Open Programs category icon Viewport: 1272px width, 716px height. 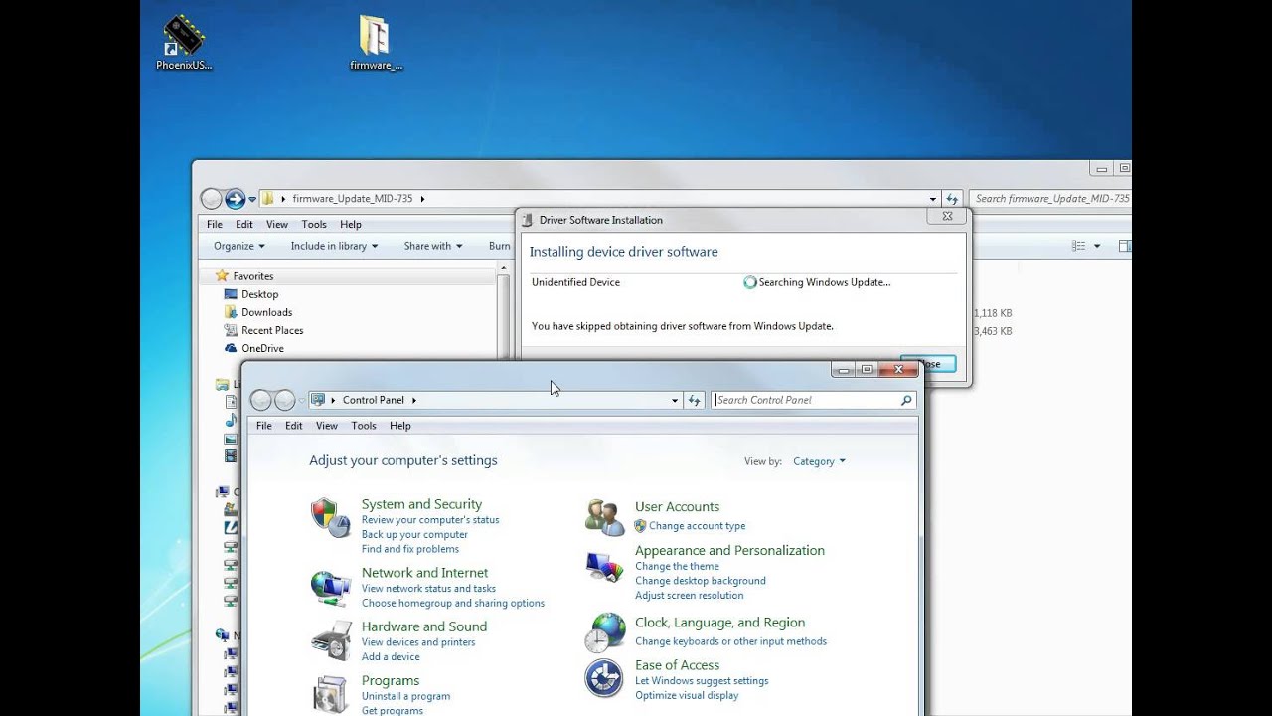tap(331, 694)
